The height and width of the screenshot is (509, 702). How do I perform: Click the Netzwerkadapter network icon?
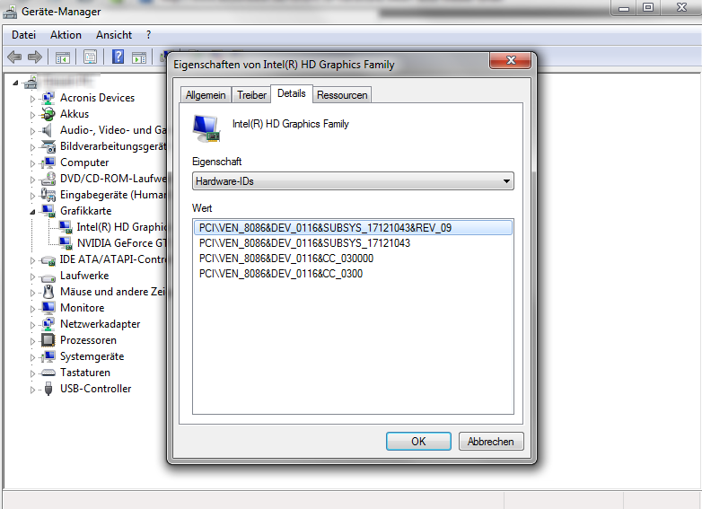[x=48, y=324]
